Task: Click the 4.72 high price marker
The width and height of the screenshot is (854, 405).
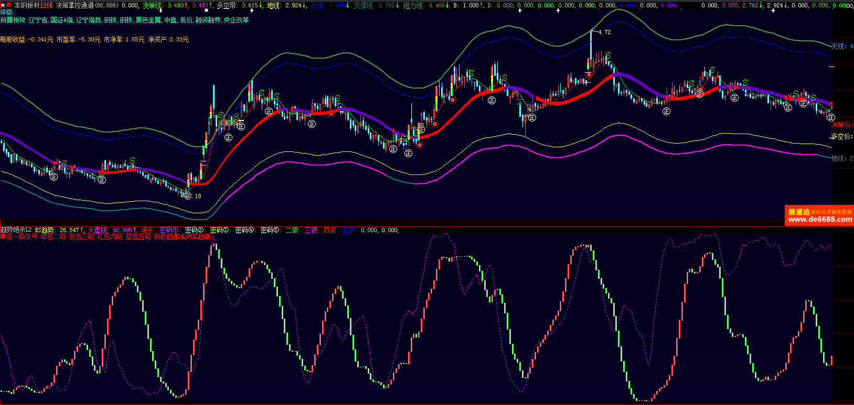Action: tap(604, 32)
